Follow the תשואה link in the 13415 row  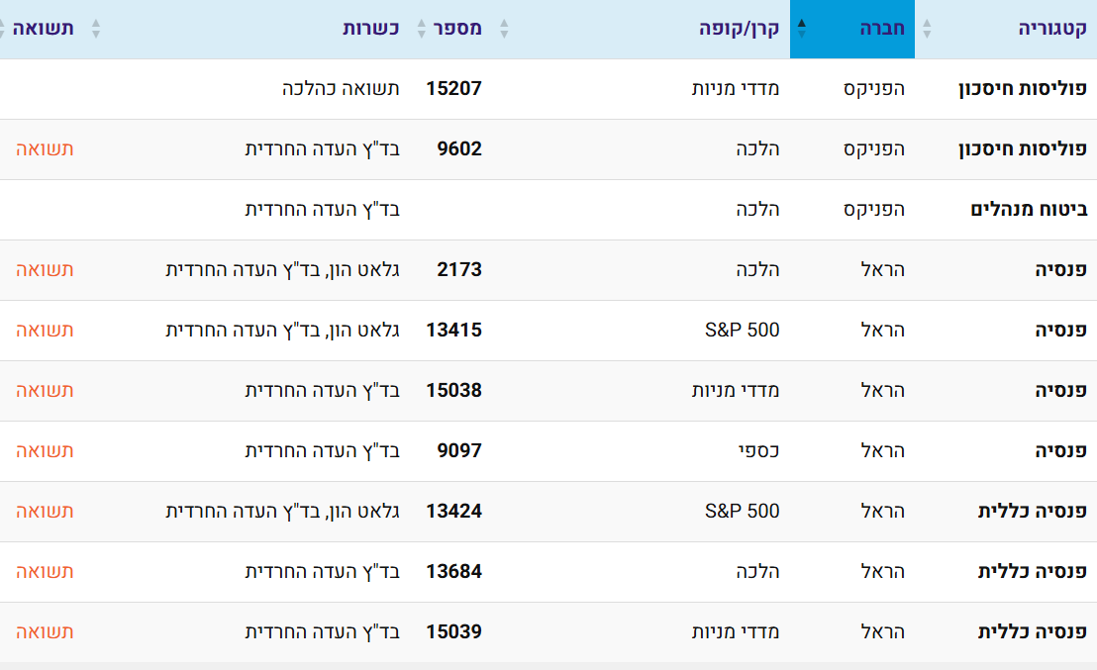click(x=45, y=331)
